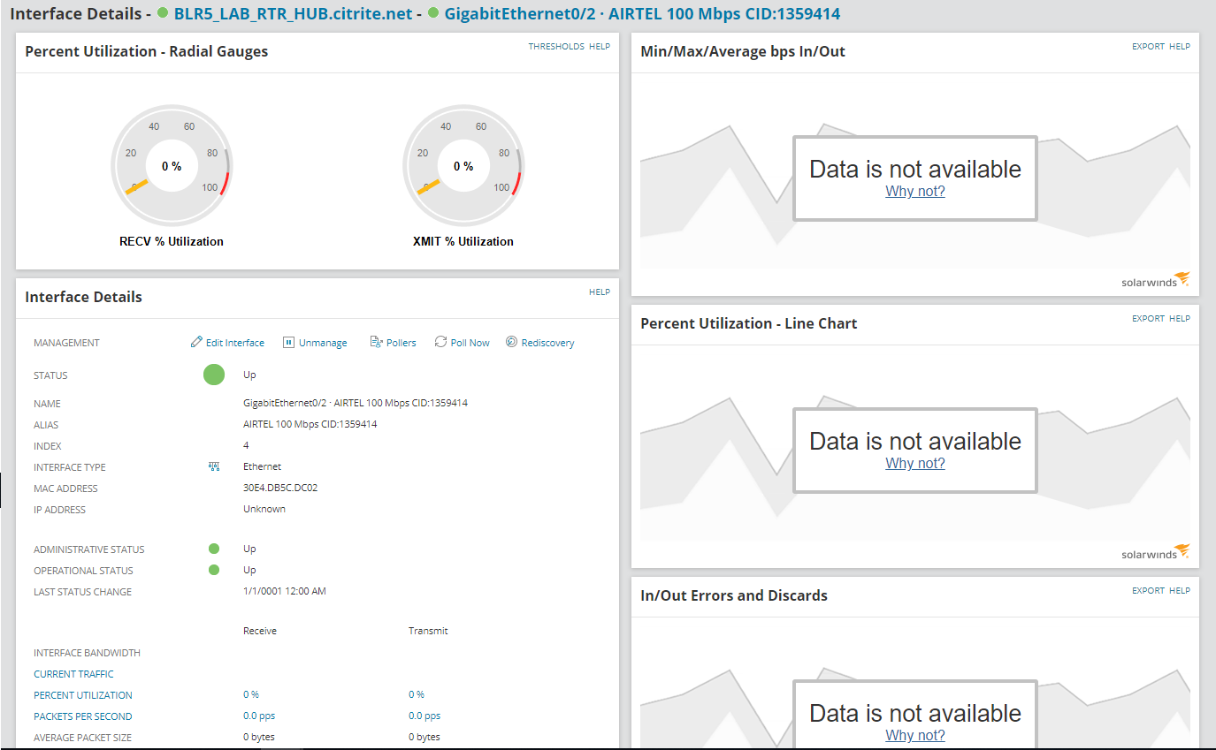Click the large green Status indicator
Image resolution: width=1216 pixels, height=750 pixels.
(214, 375)
